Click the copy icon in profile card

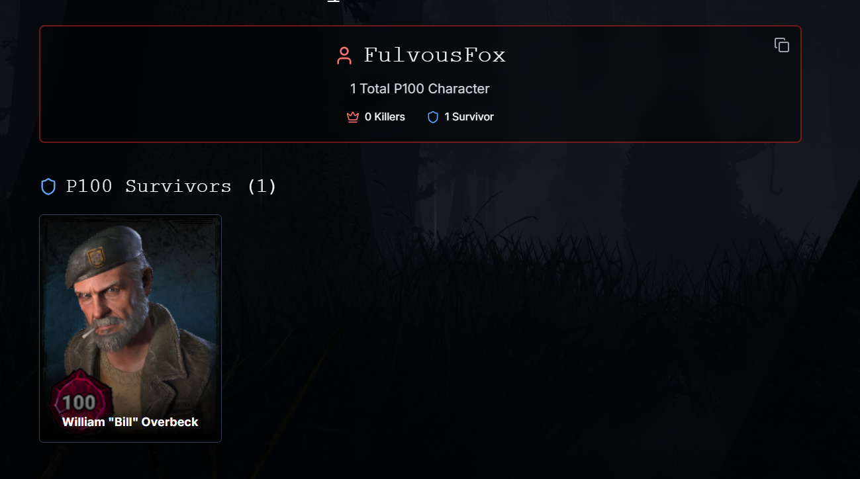[782, 45]
